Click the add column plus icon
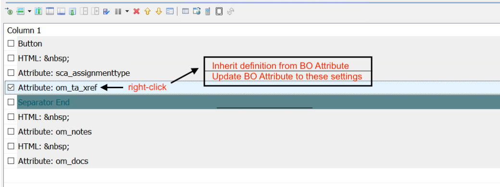The image size is (500, 187). (x=95, y=12)
